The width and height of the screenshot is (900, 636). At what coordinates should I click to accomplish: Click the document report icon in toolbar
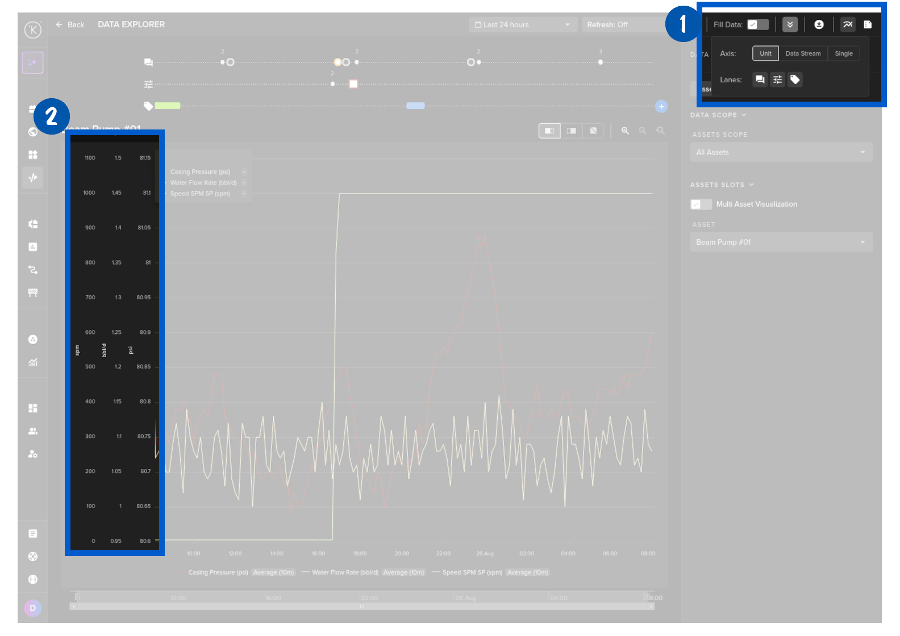867,24
